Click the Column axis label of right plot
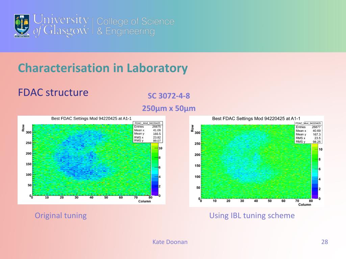This screenshot has height=259, width=346. 305,205
